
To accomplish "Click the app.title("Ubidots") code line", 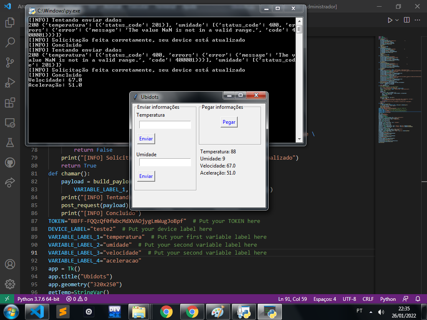I will [80, 277].
